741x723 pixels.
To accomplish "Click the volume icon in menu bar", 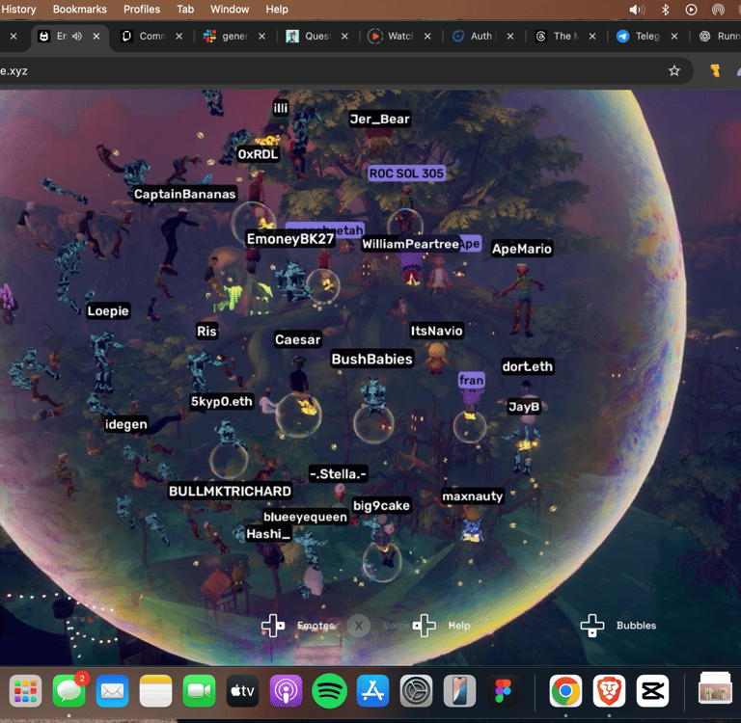I will pyautogui.click(x=637, y=10).
